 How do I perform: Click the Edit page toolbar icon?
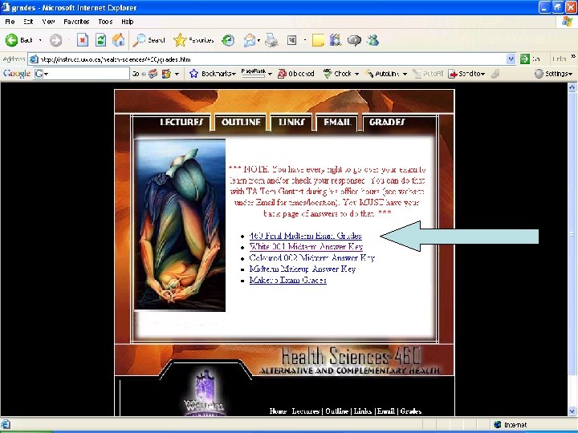pos(292,40)
